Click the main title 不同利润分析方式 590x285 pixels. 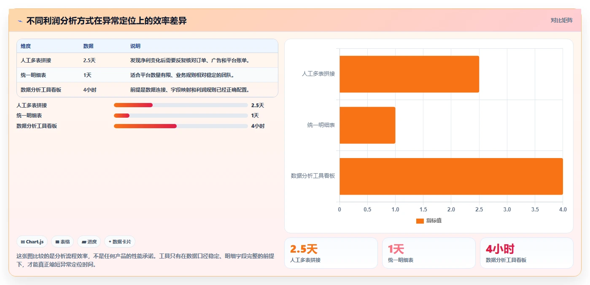107,21
